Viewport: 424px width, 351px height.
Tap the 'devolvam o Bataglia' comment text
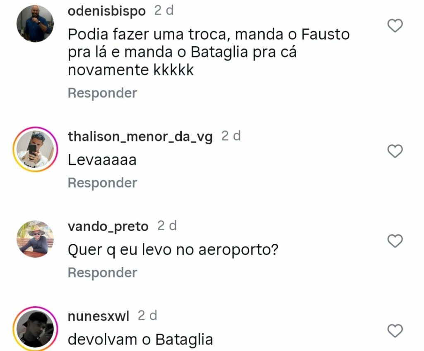coord(140,340)
